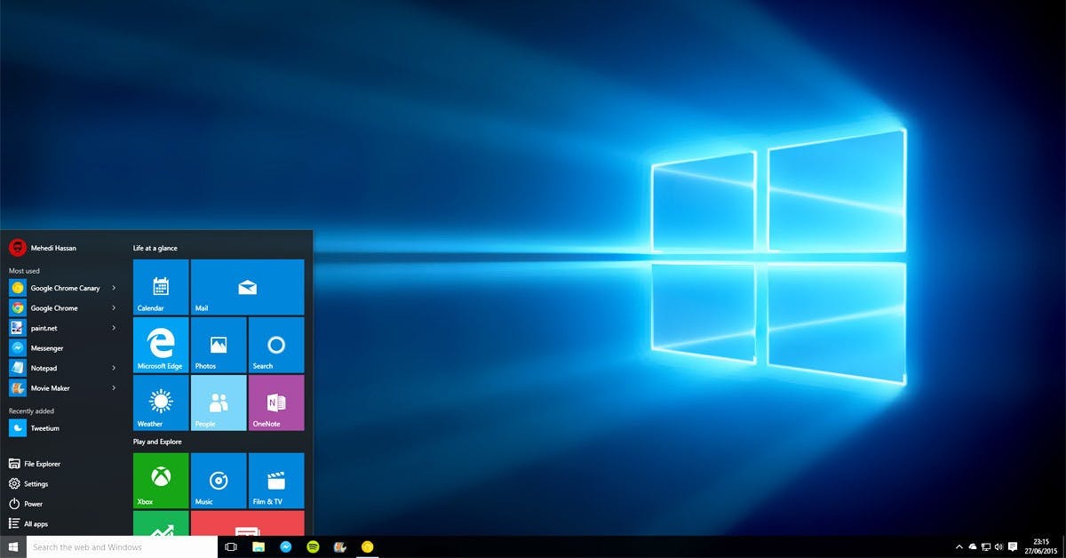The width and height of the screenshot is (1066, 558).
Task: Open the Mail tile
Action: tap(247, 287)
